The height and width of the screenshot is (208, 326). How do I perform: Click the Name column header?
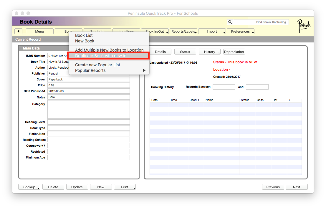pos(221,100)
